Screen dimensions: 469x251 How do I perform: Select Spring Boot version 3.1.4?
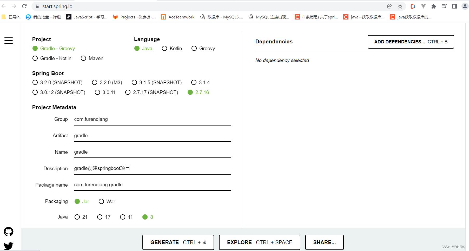[200, 83]
